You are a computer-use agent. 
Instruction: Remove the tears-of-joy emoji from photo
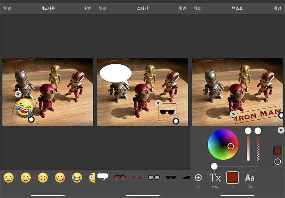18,94
